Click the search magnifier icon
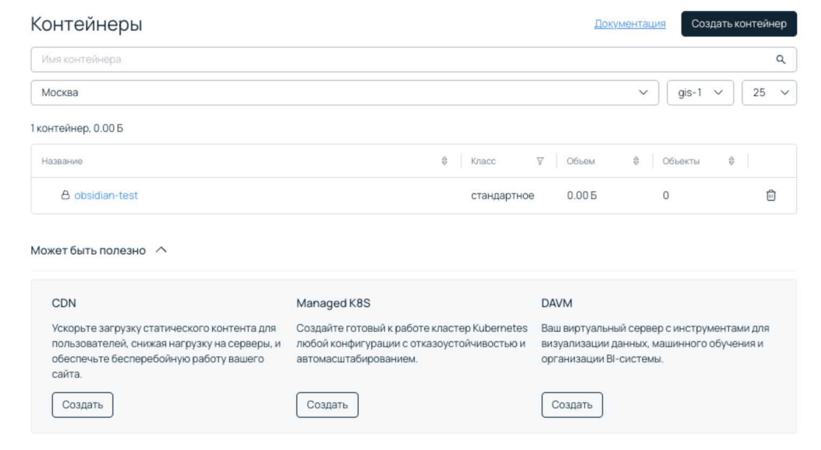The height and width of the screenshot is (450, 821). [x=780, y=60]
